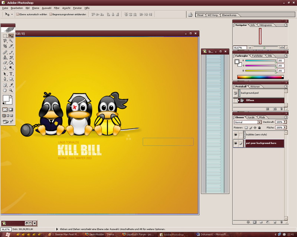Delete layer trash icon in Ebenen panel

(x=281, y=222)
